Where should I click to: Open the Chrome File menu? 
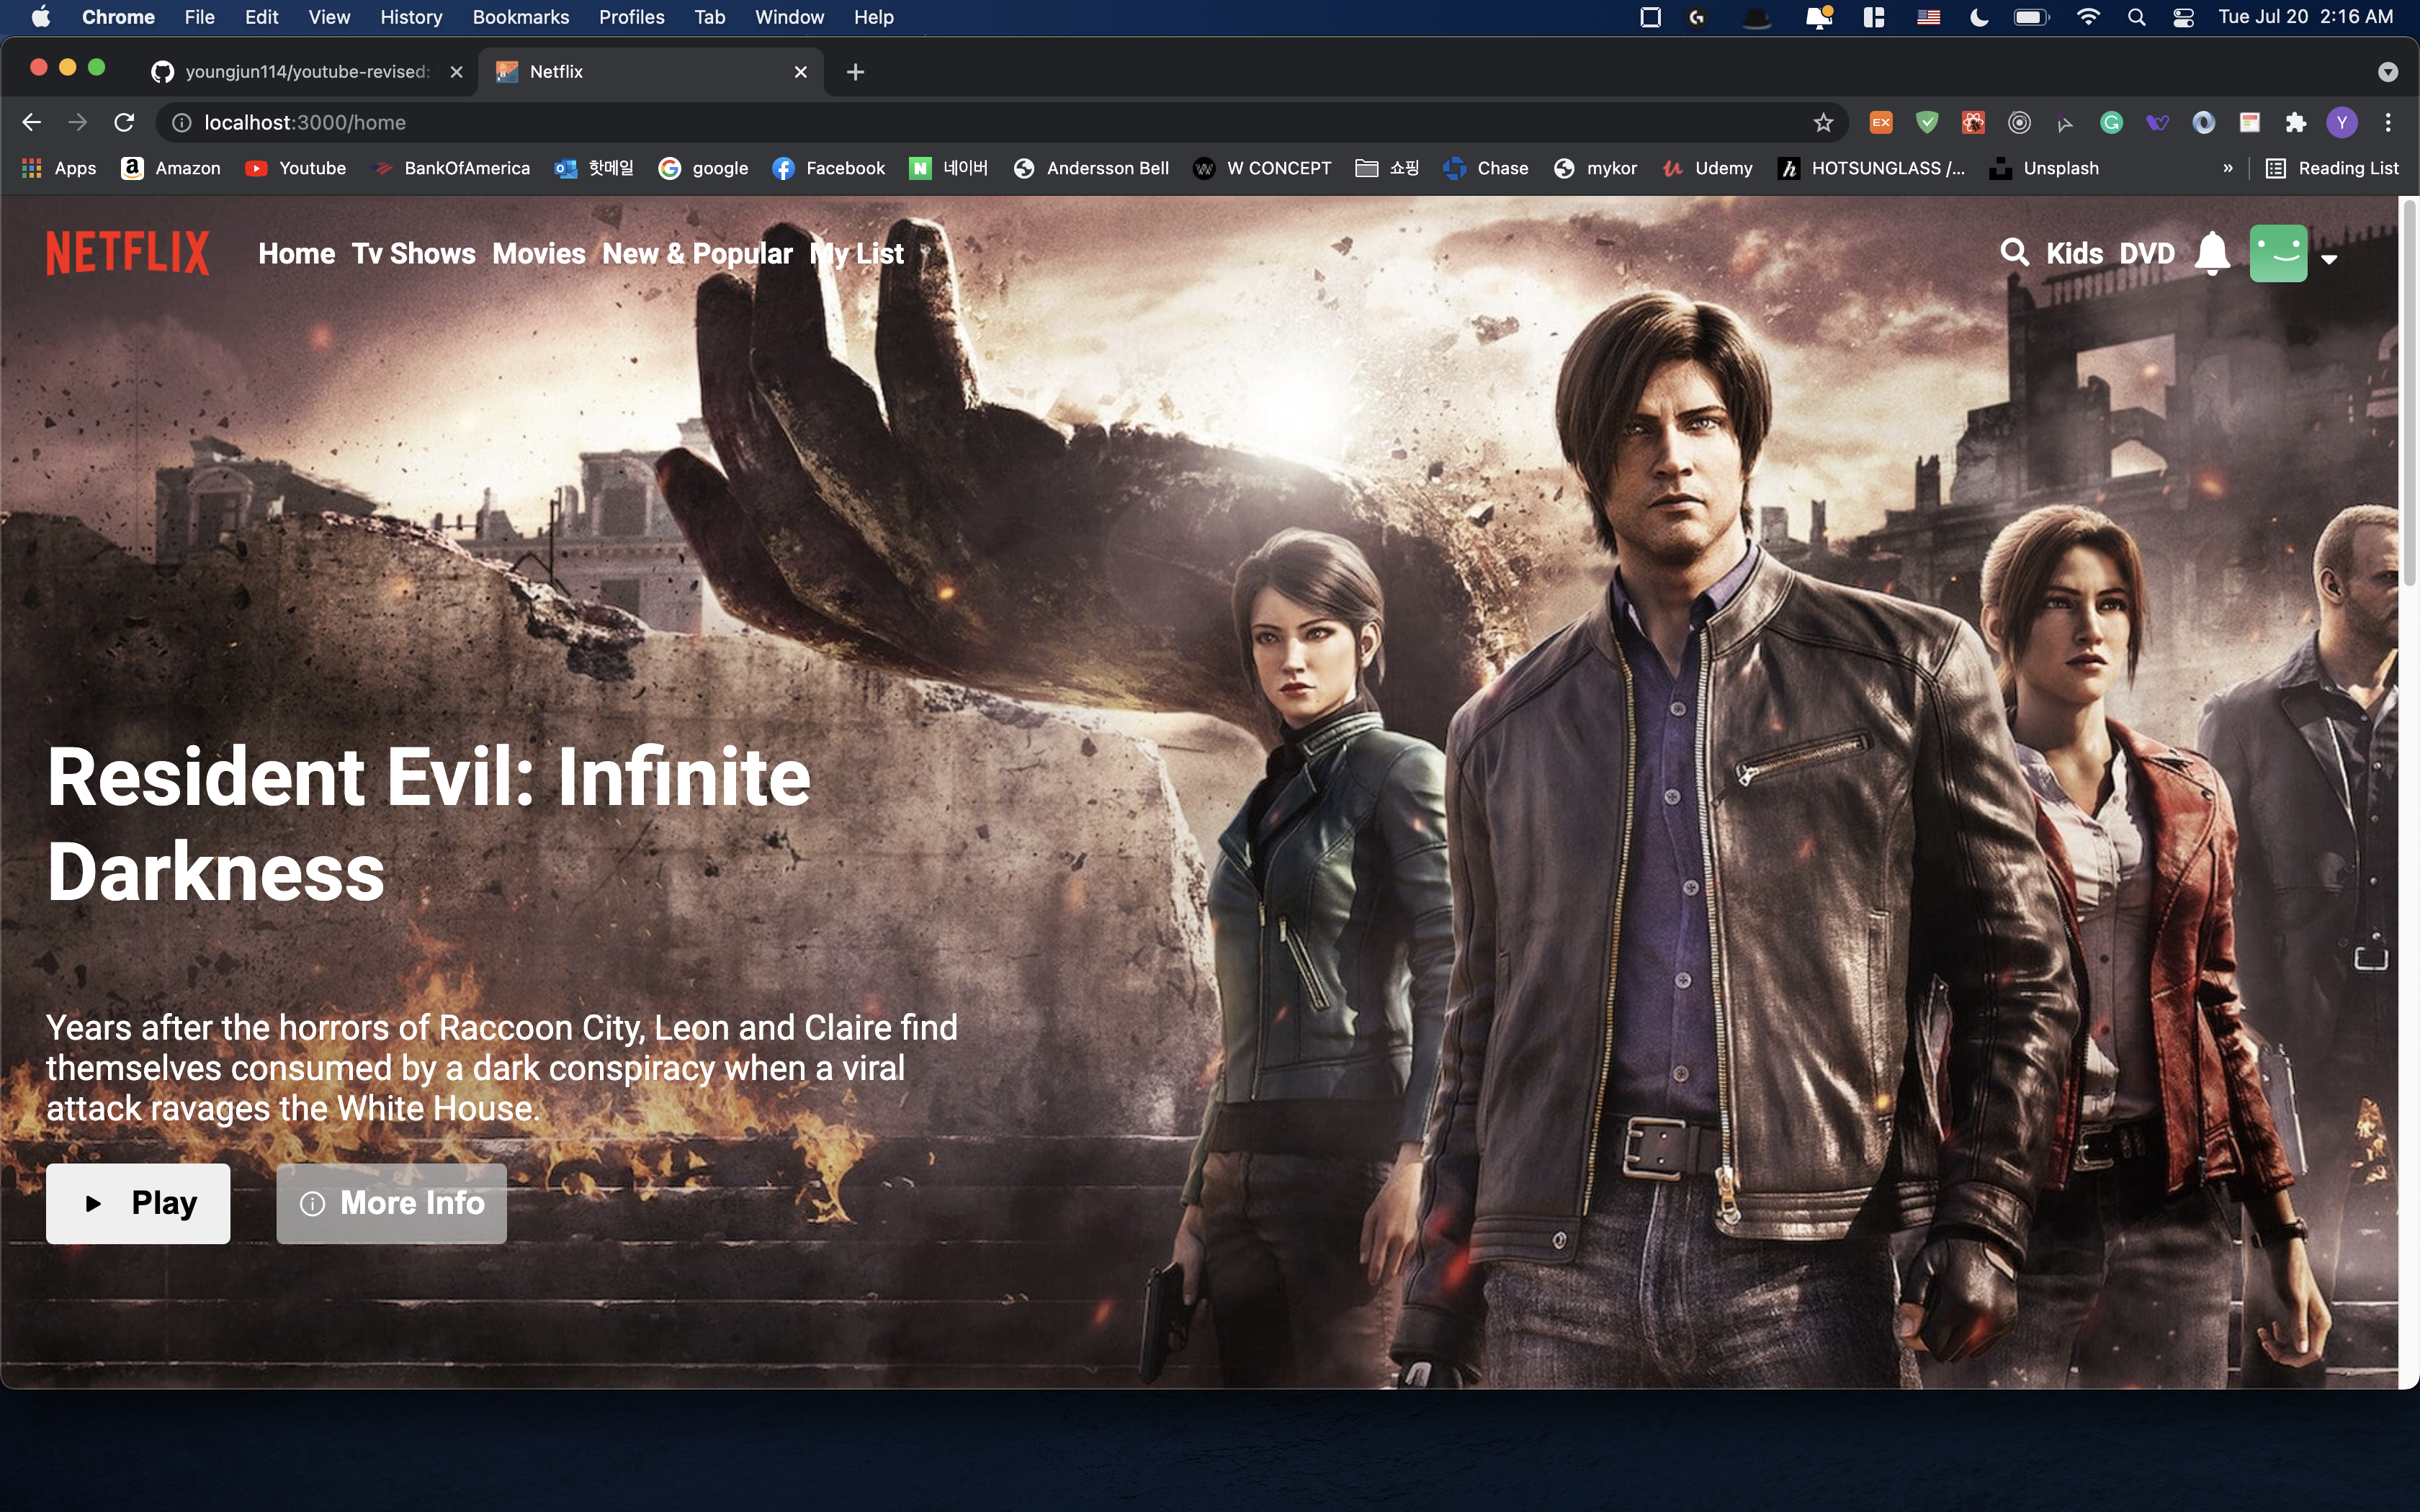199,17
